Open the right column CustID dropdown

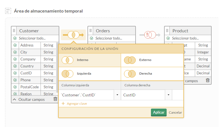point(168,95)
